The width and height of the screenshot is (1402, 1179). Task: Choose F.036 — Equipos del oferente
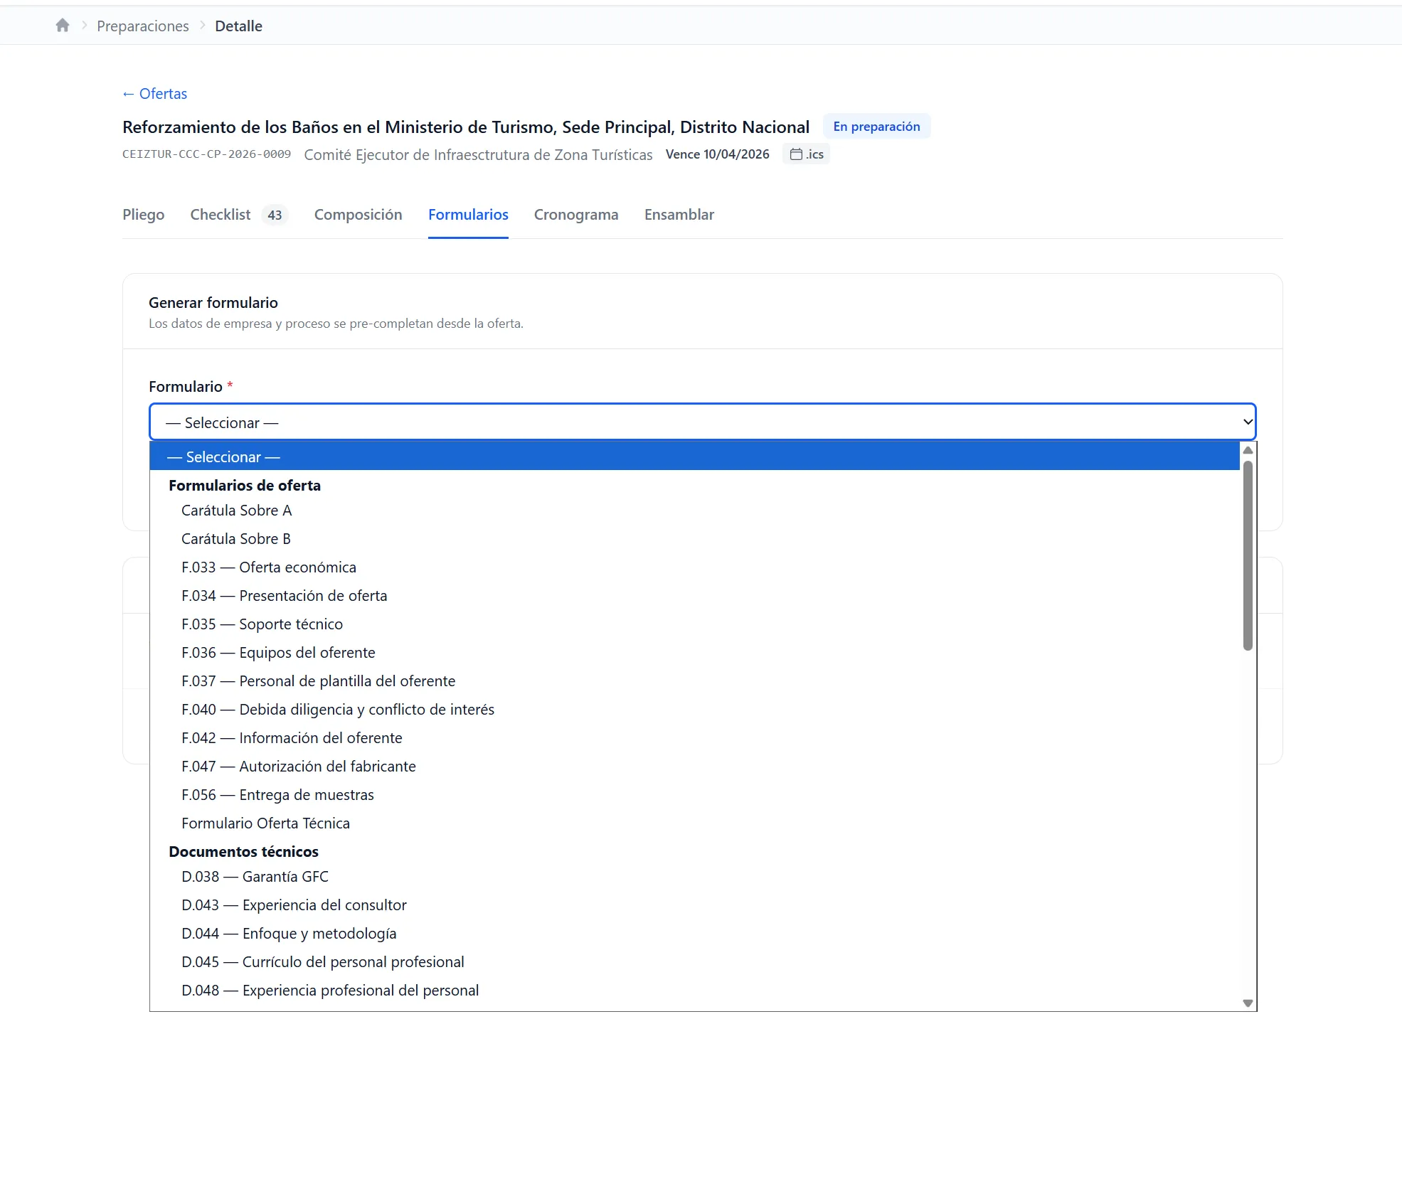[694, 653]
